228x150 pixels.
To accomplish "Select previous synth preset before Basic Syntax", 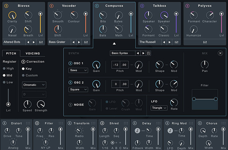I will pyautogui.click(x=138, y=53).
